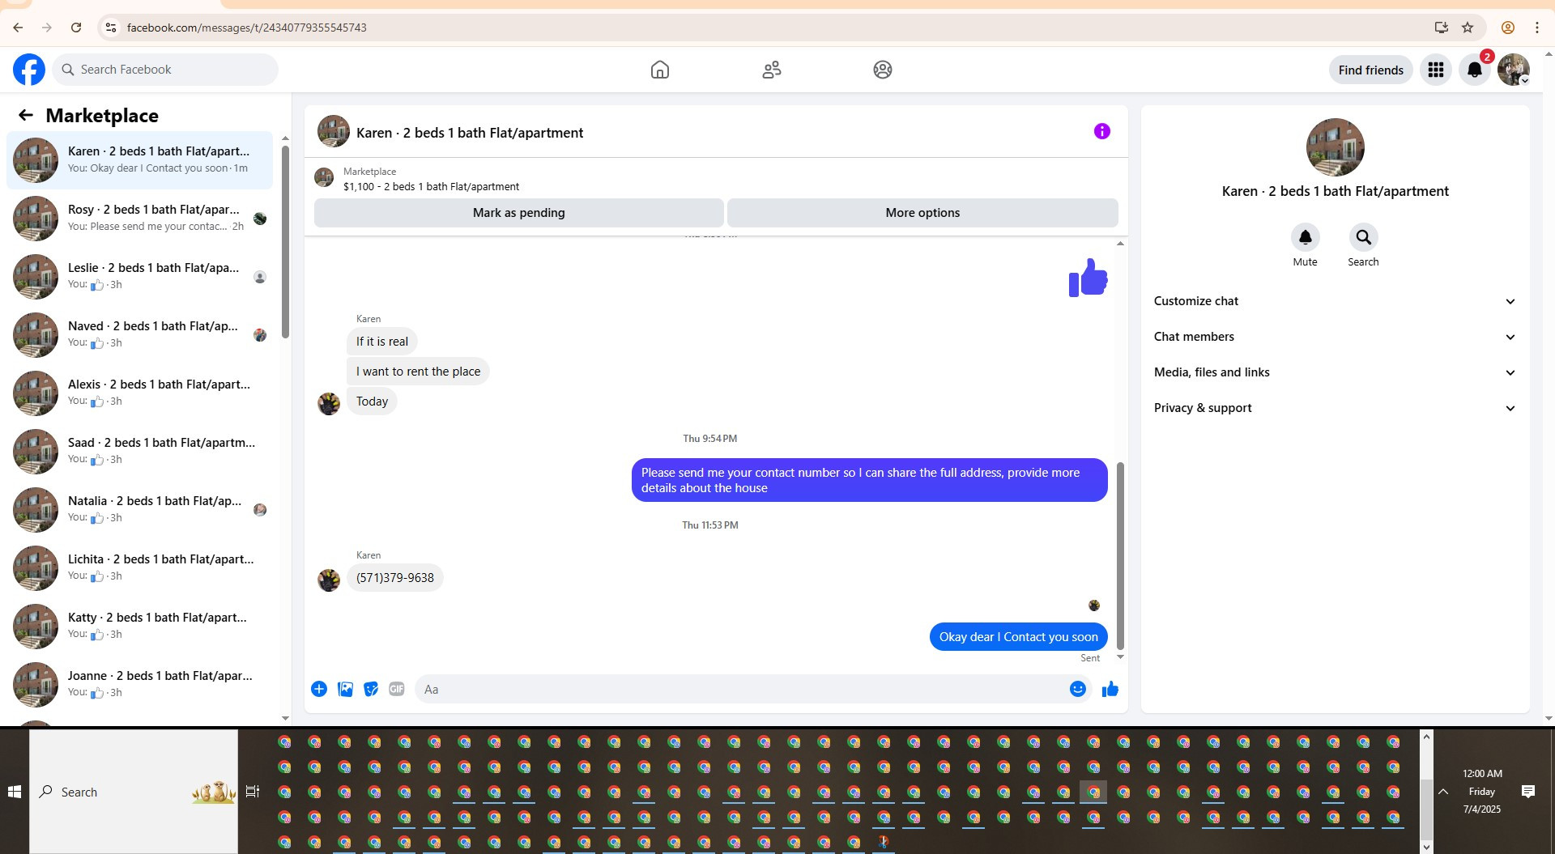Select the Saad conversation
This screenshot has width=1555, height=854.
click(139, 452)
